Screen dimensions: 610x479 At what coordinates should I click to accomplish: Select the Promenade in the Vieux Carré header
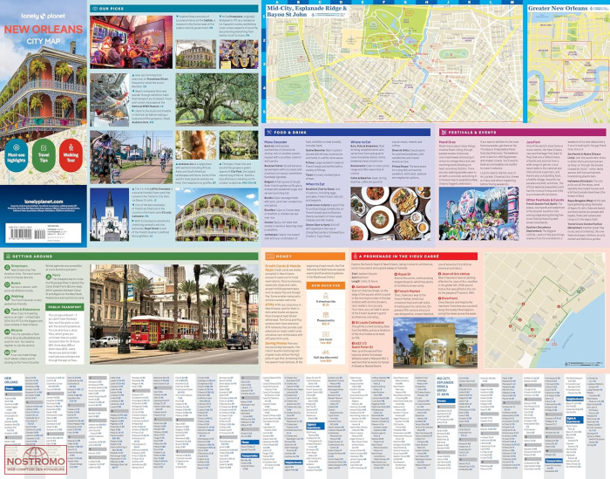(x=414, y=257)
